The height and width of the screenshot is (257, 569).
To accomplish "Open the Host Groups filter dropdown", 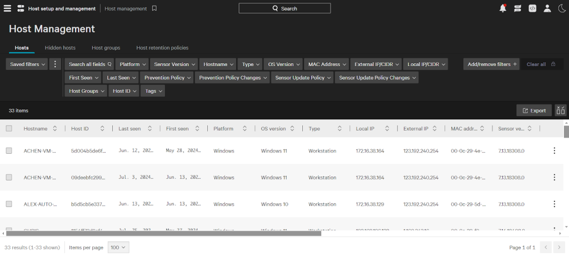I will point(86,91).
